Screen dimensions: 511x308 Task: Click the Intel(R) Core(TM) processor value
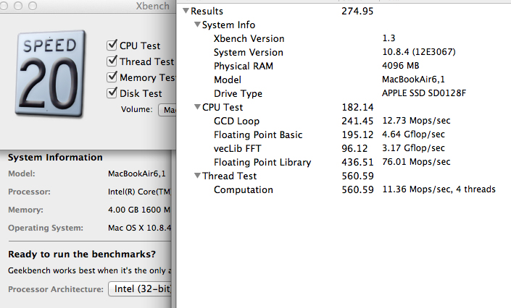click(139, 192)
